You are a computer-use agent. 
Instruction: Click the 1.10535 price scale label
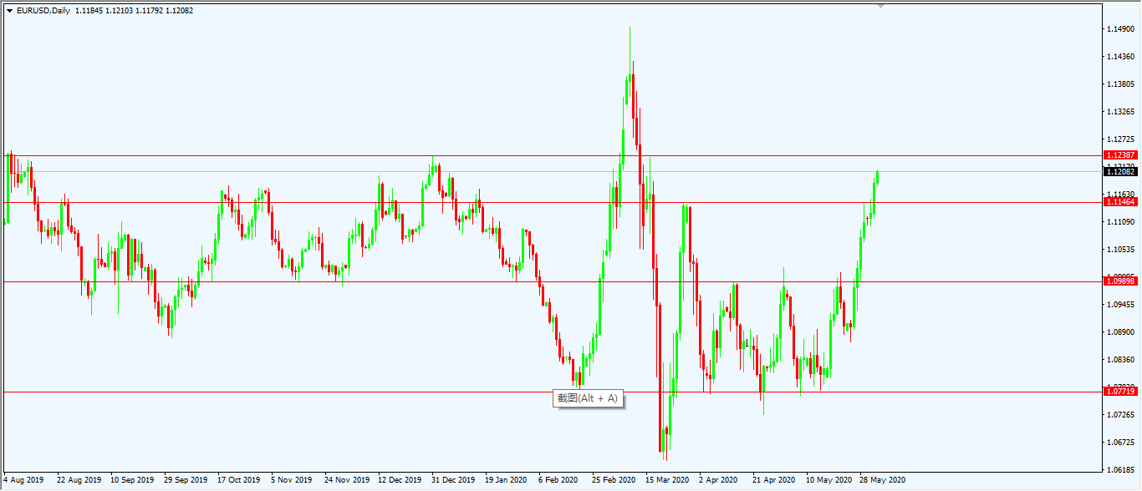pyautogui.click(x=1120, y=250)
